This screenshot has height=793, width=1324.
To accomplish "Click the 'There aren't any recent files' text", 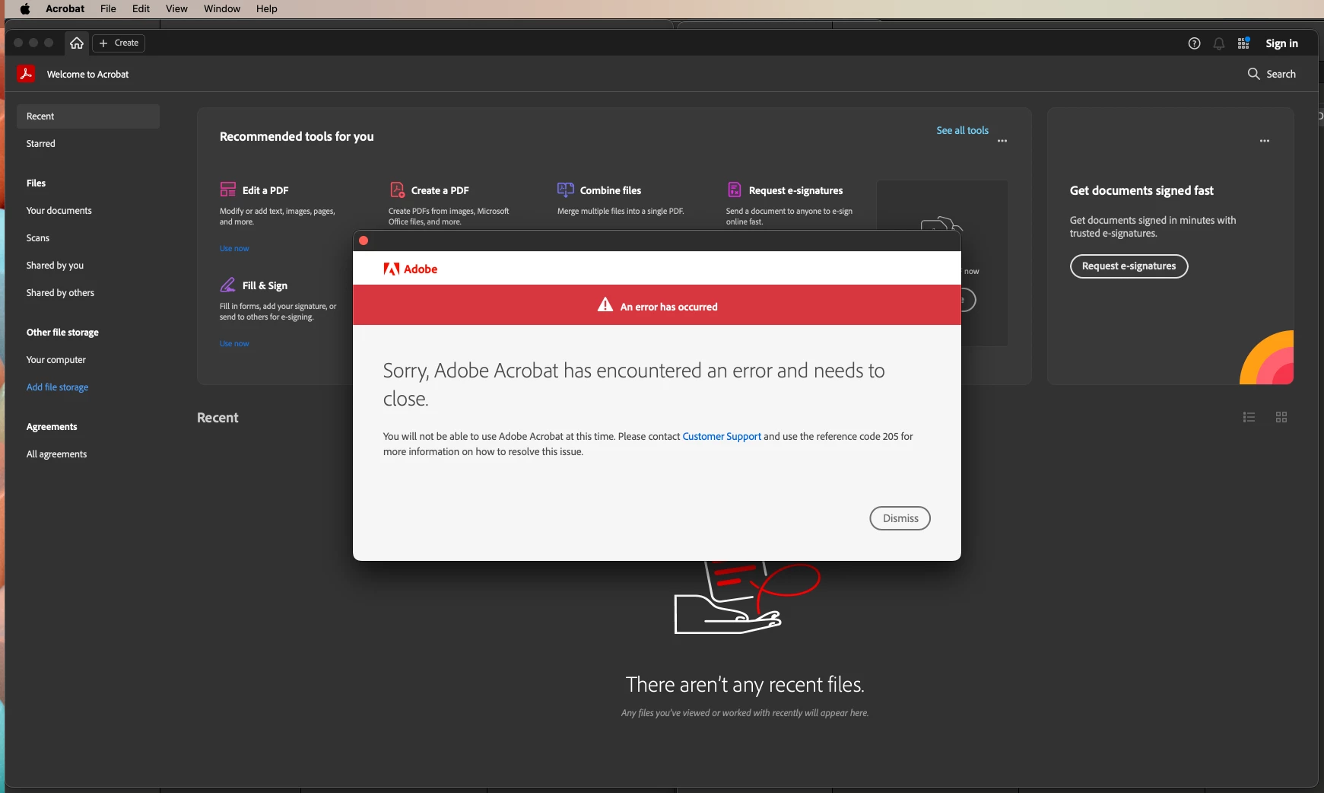I will (x=745, y=685).
